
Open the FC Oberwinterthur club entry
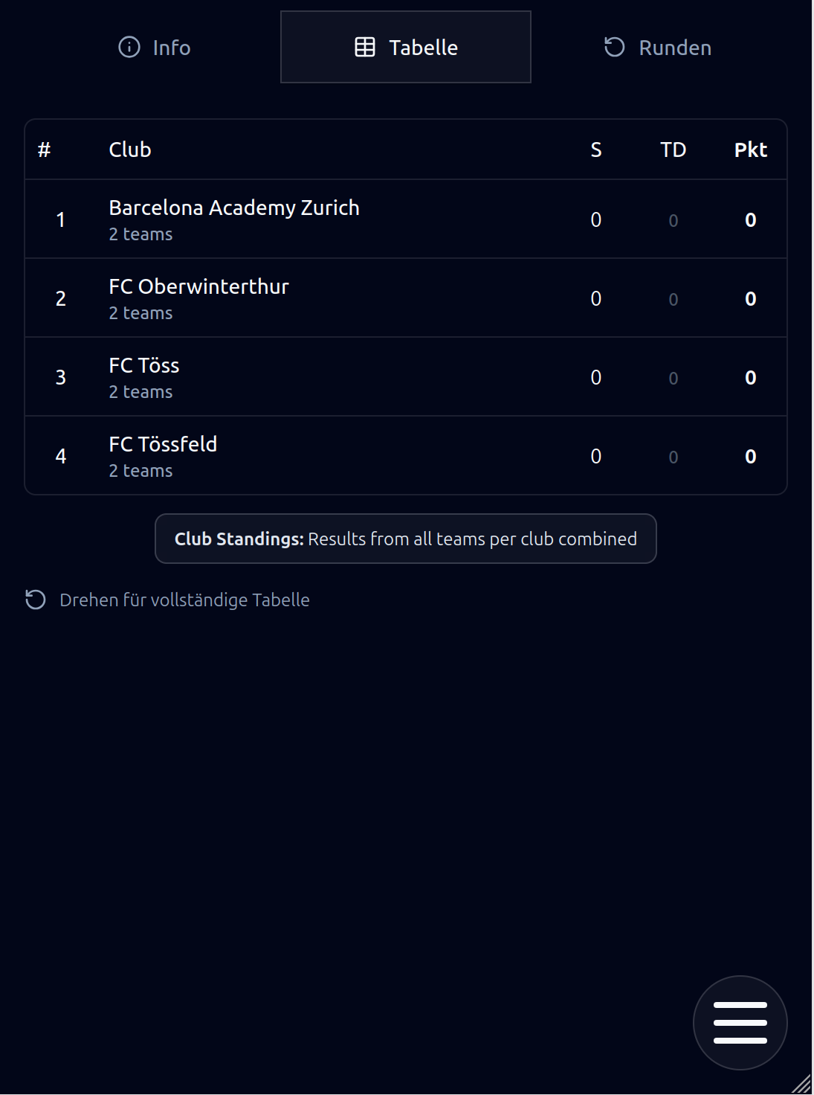coord(198,287)
